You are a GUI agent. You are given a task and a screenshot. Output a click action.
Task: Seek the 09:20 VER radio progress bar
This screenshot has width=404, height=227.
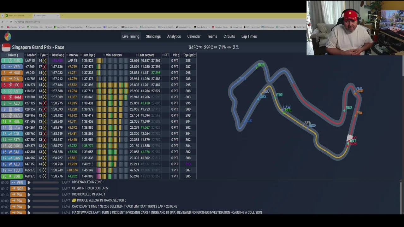pyautogui.click(x=45, y=183)
